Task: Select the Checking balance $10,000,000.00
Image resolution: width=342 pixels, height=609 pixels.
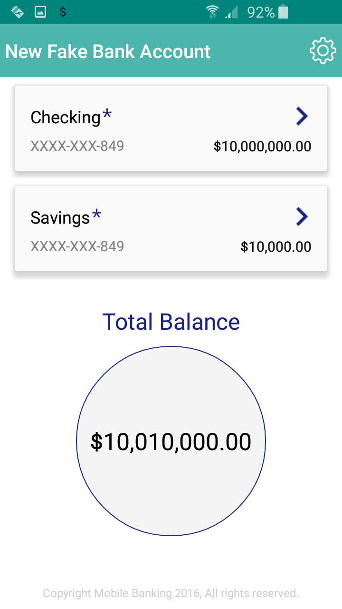Action: [262, 146]
